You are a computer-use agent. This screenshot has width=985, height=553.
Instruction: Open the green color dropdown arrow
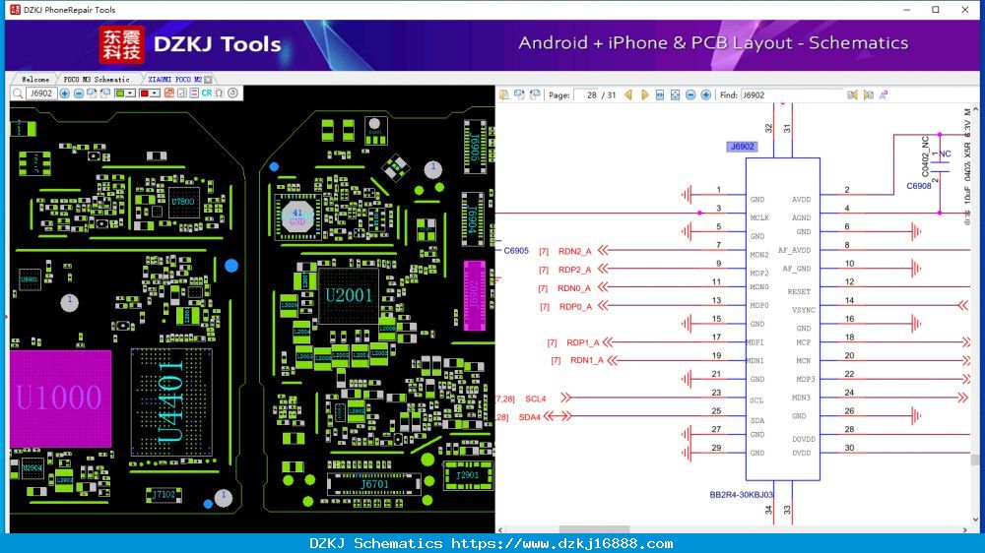[x=130, y=92]
